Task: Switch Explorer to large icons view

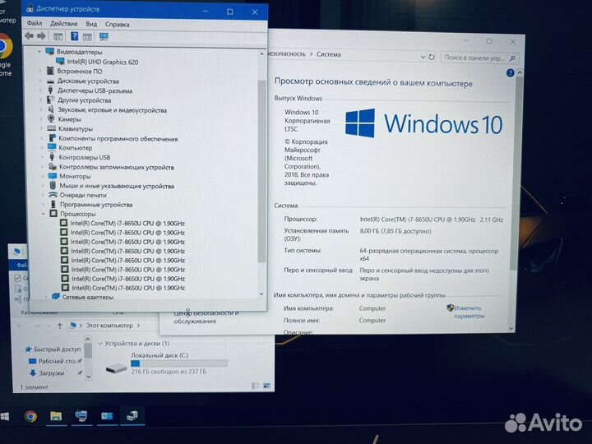Action: click(x=266, y=386)
